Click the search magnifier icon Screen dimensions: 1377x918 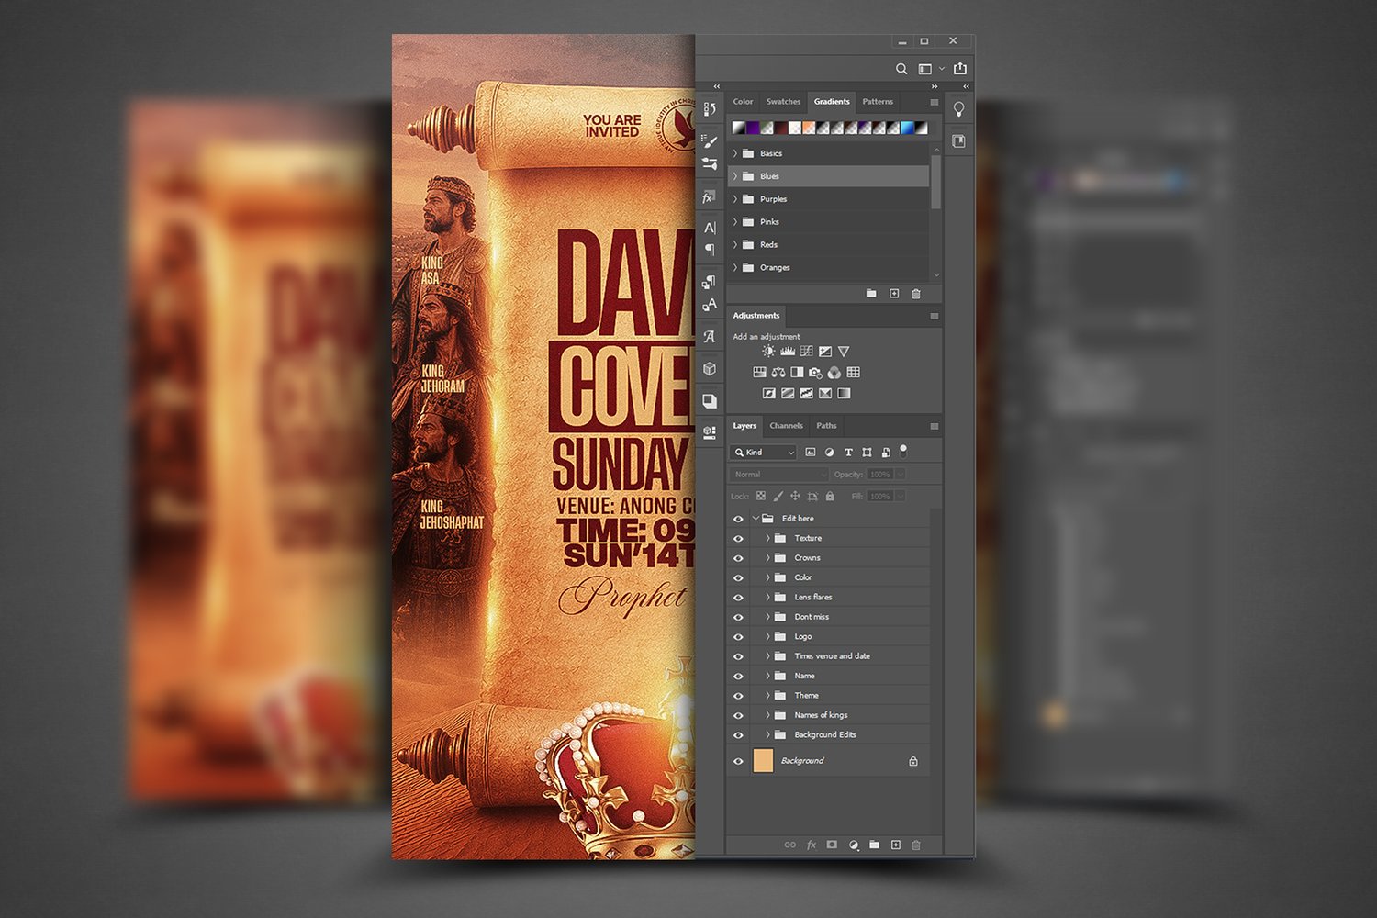(x=901, y=69)
